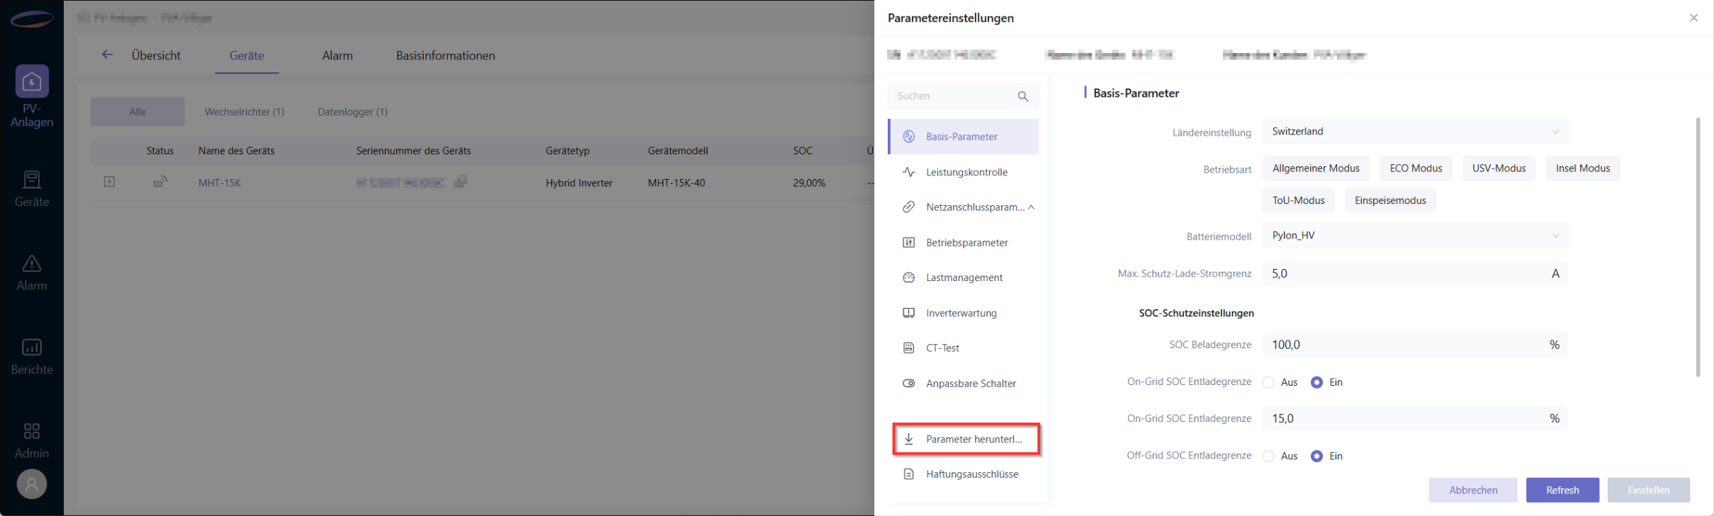
Task: Open the MHT-15K device link
Action: click(220, 183)
